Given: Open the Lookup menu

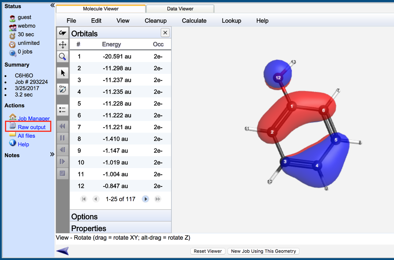Looking at the screenshot, I should [x=231, y=21].
